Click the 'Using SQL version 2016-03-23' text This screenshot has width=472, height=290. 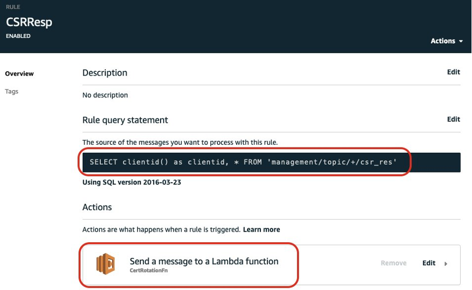coord(132,182)
